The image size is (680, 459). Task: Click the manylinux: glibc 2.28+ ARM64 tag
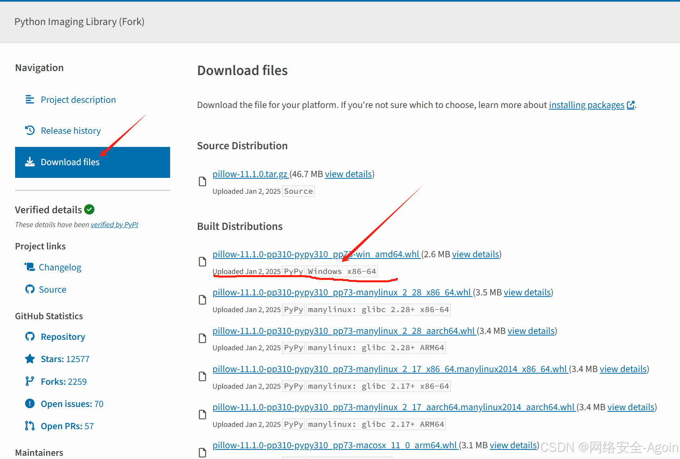point(376,348)
